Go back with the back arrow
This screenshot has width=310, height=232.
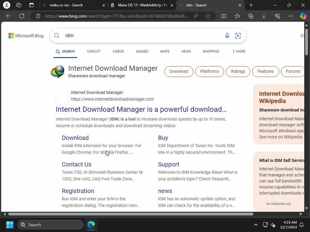(x=8, y=16)
